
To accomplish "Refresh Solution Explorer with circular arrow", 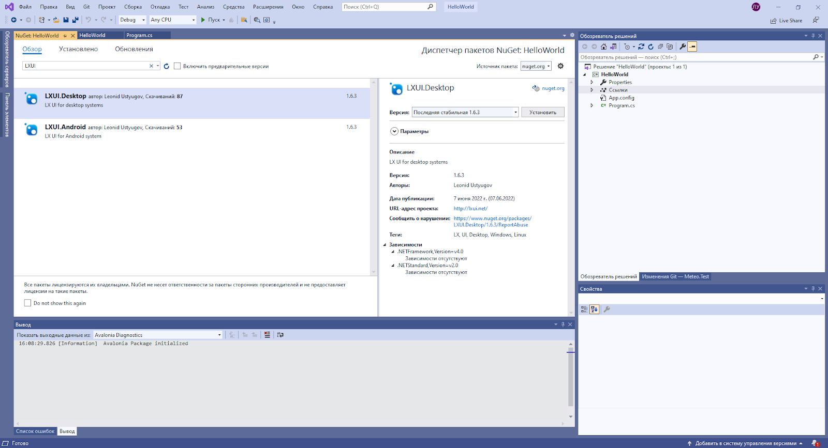I will 651,47.
